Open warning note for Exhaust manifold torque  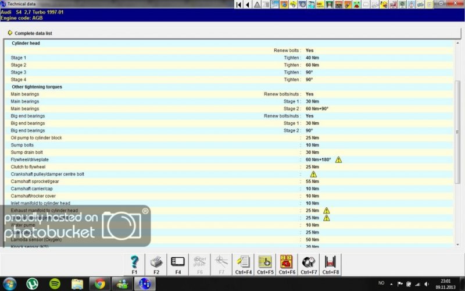[x=326, y=211]
